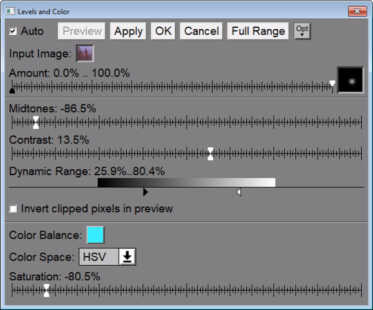Open the Opt options dropdown button
373x310 pixels.
302,30
